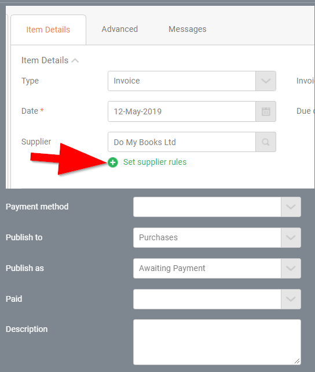Open the Type dropdown arrow
The height and width of the screenshot is (372, 315).
click(x=266, y=81)
